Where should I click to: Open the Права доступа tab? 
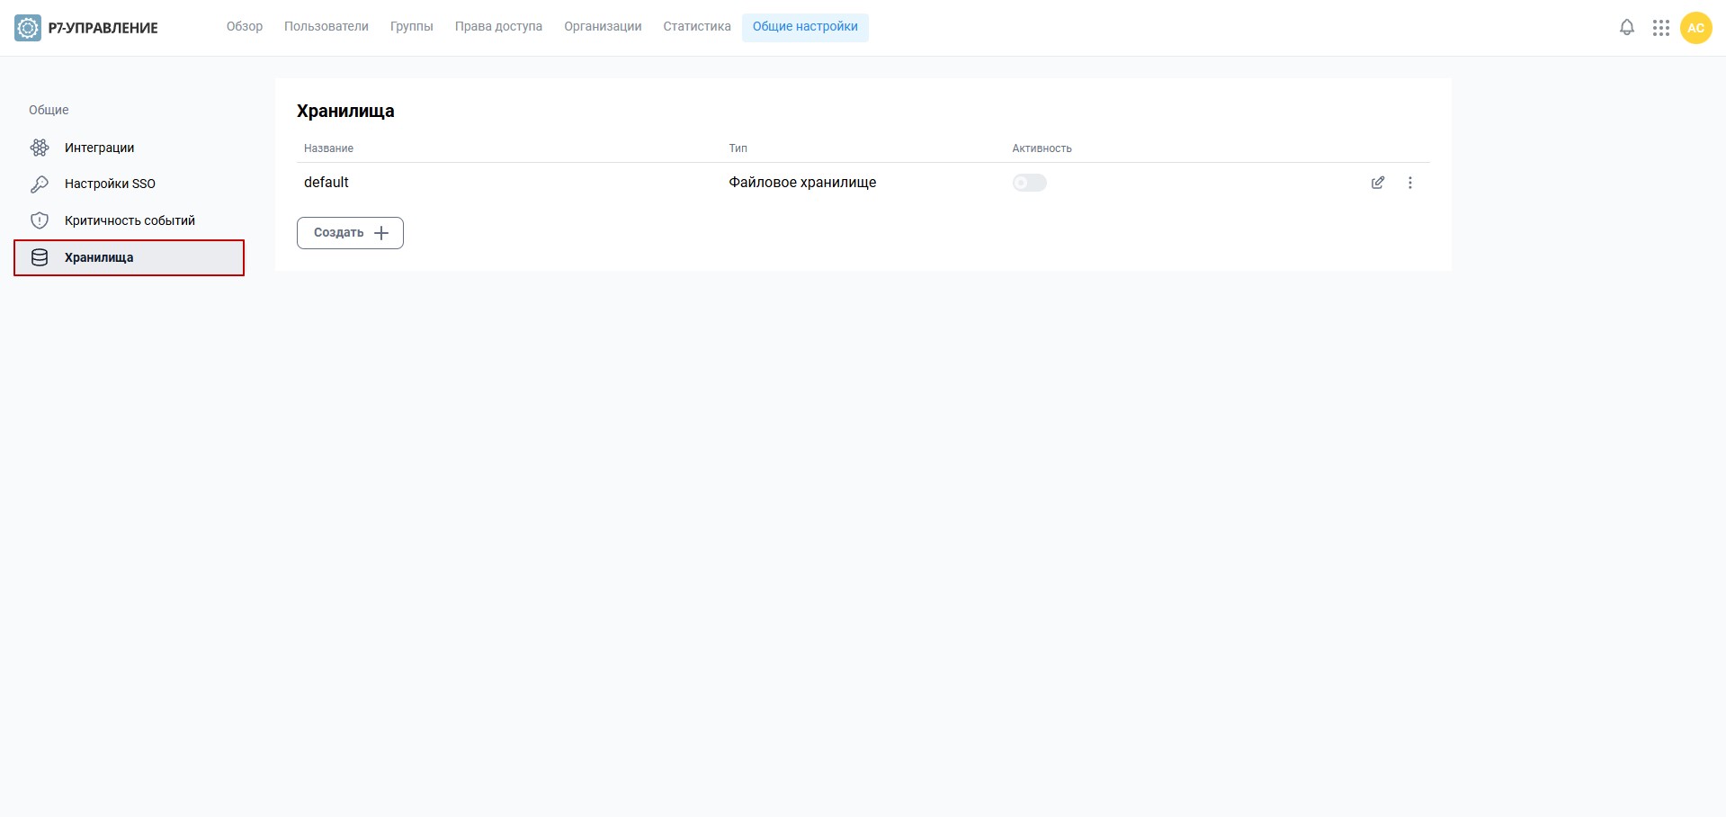pos(498,26)
